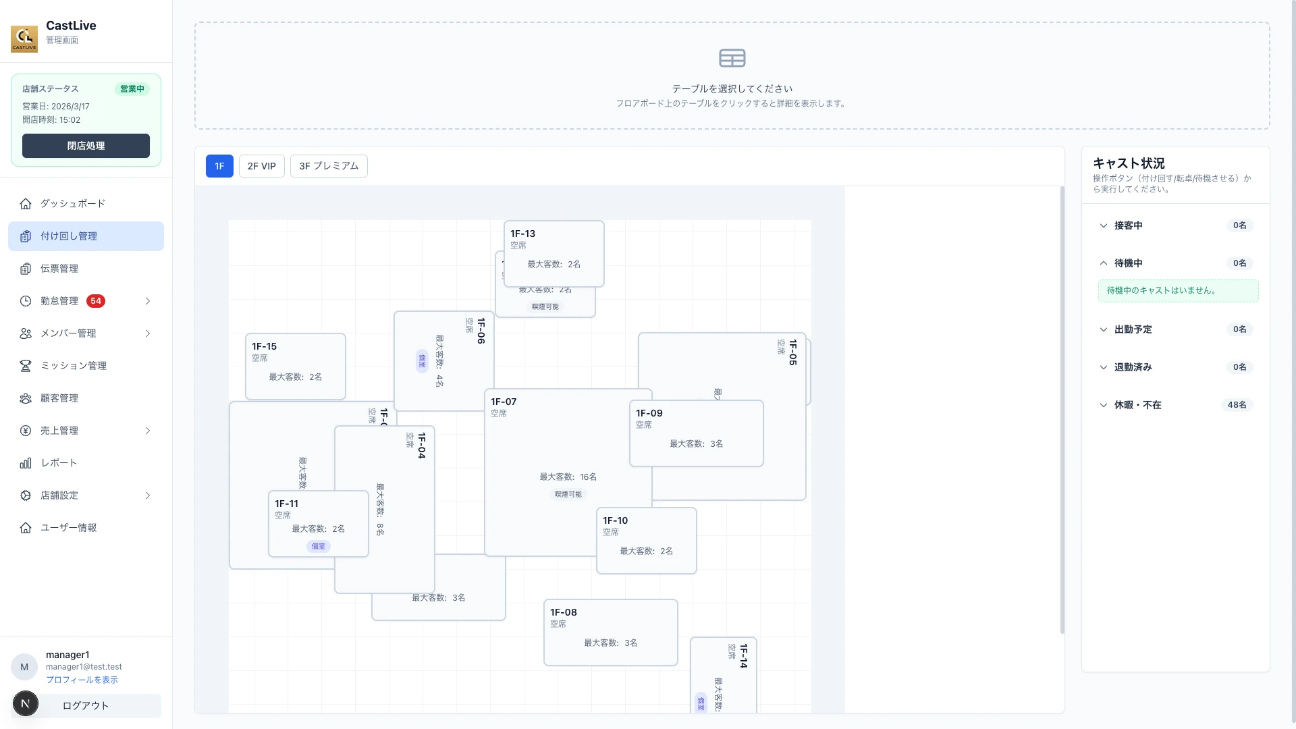The width and height of the screenshot is (1296, 729).
Task: Click the ミッション管理 trophy icon
Action: pyautogui.click(x=26, y=366)
